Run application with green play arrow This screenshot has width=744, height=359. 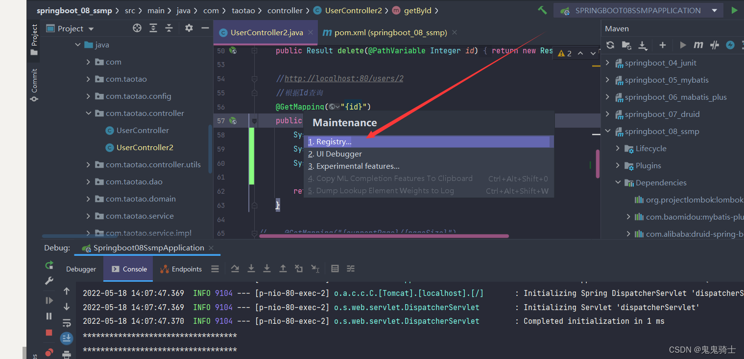pyautogui.click(x=734, y=10)
